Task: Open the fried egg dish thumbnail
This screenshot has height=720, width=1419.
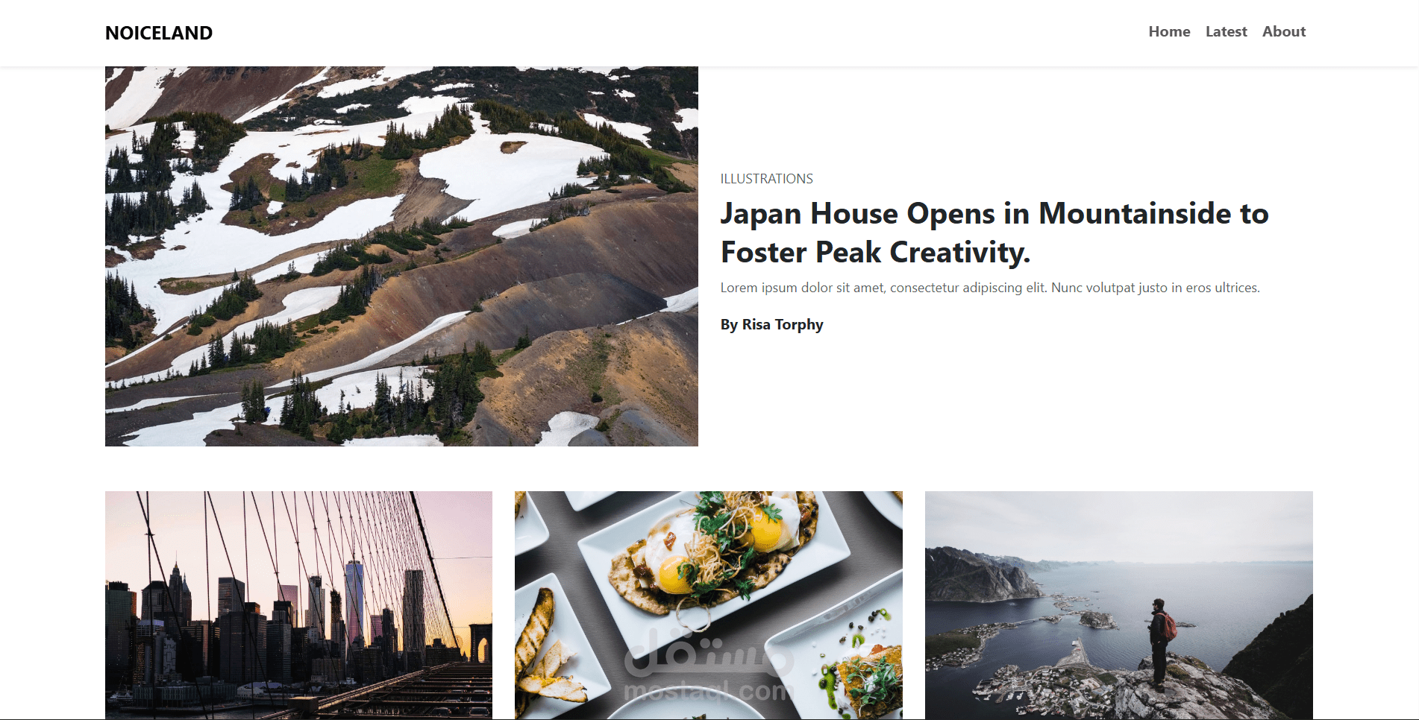Action: tap(709, 605)
